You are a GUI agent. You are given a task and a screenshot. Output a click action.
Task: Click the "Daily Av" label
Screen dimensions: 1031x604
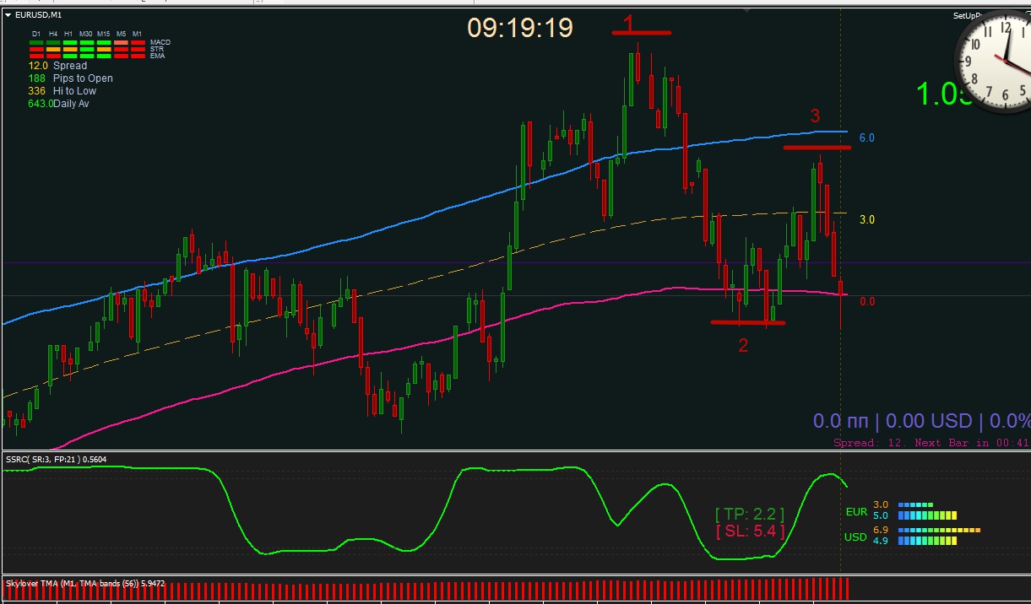(72, 104)
